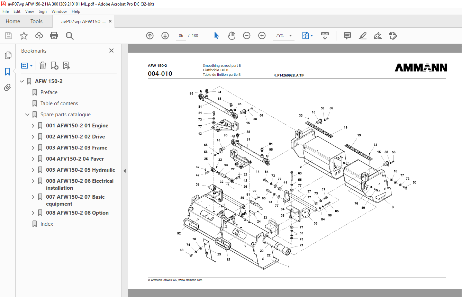Click the page number field showing 86
462x297 pixels.
181,36
